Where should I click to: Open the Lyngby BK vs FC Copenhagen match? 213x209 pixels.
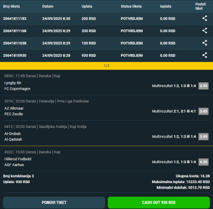17,86
